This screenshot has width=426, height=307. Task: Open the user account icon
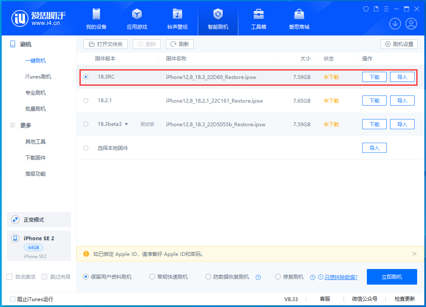pyautogui.click(x=411, y=24)
